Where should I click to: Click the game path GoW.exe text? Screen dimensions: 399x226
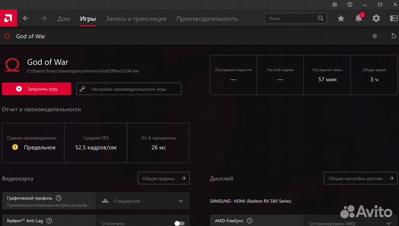tap(83, 71)
